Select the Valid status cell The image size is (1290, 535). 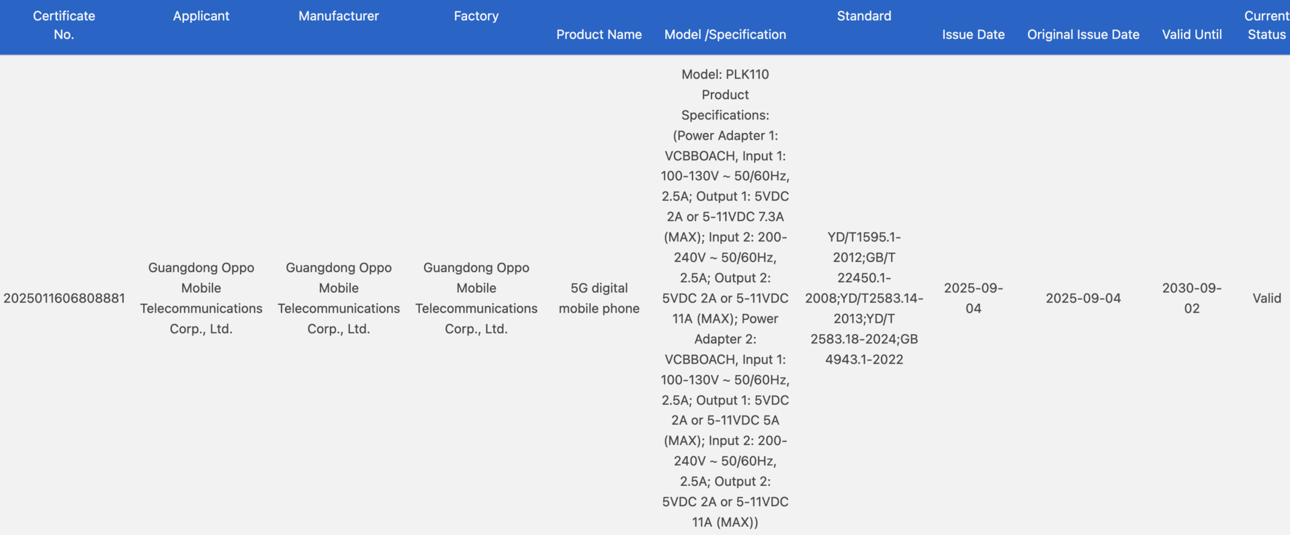click(x=1266, y=298)
